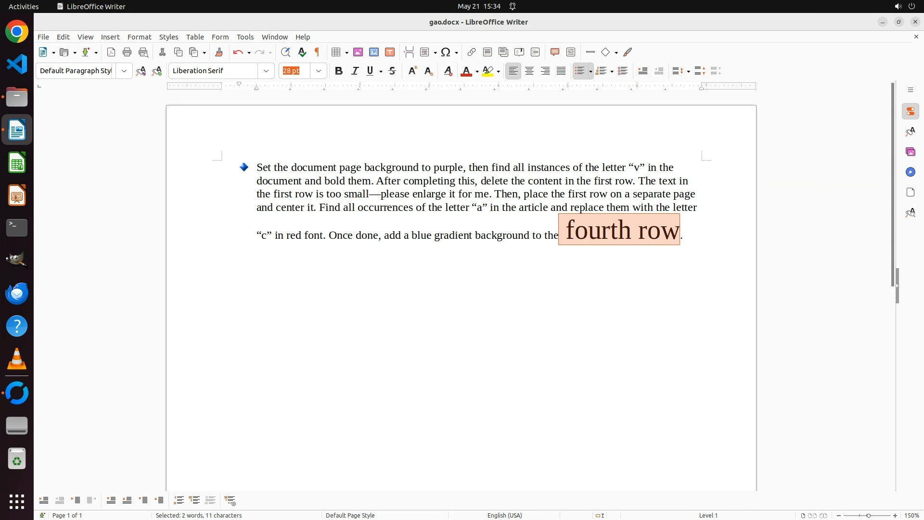Viewport: 924px width, 520px height.
Task: Click the Insert Hyperlink icon
Action: [x=472, y=52]
